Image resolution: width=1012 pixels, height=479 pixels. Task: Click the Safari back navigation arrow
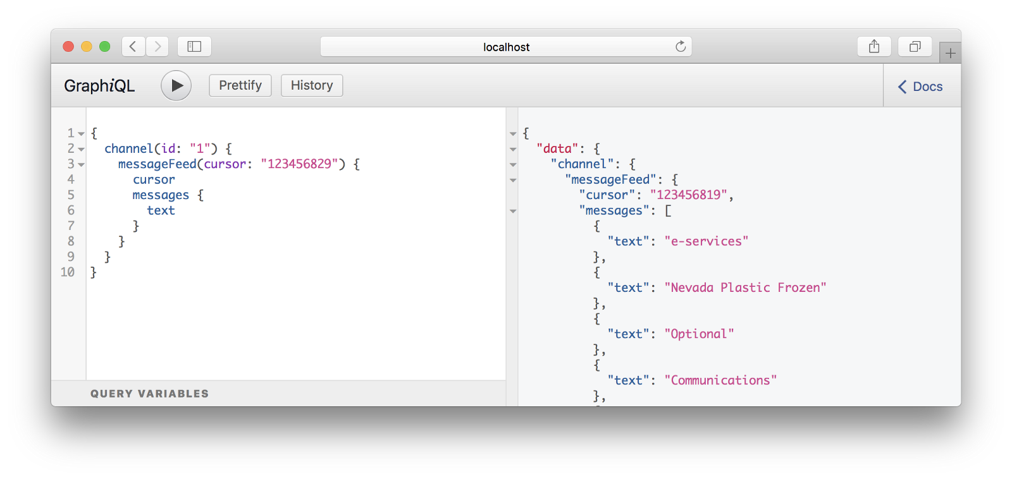point(133,46)
